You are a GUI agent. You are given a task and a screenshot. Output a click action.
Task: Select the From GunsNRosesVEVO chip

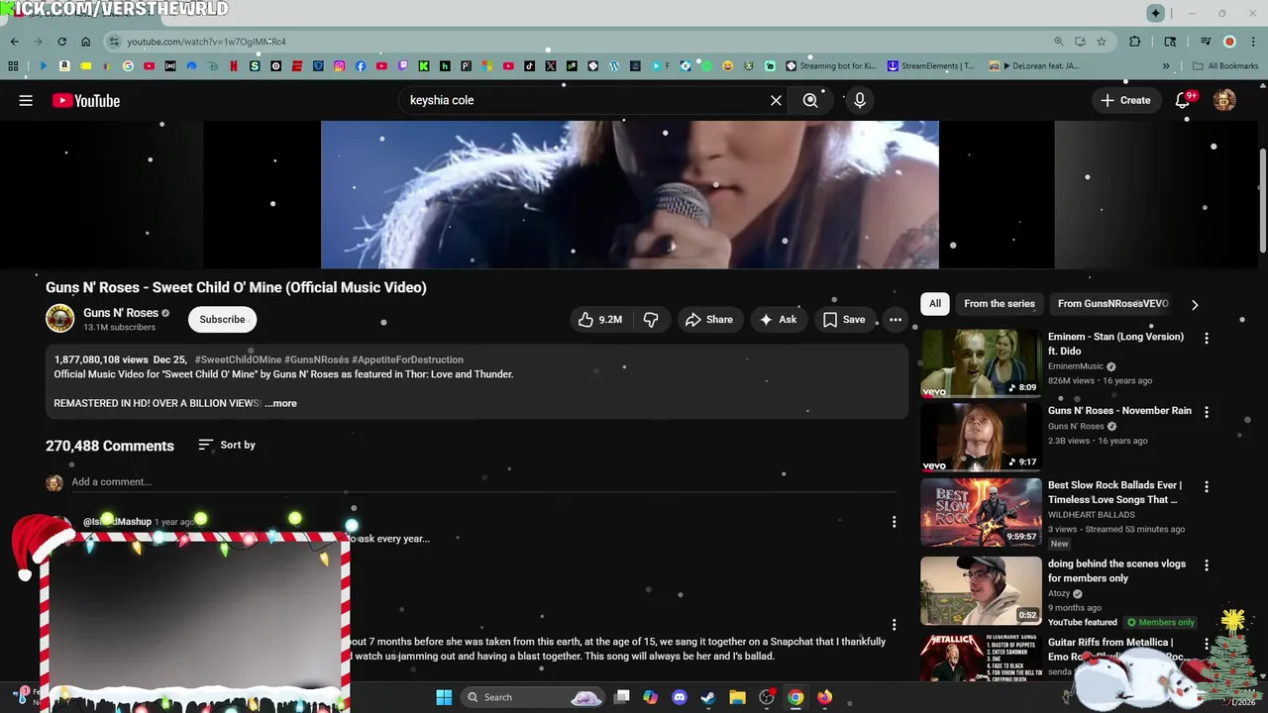coord(1112,304)
